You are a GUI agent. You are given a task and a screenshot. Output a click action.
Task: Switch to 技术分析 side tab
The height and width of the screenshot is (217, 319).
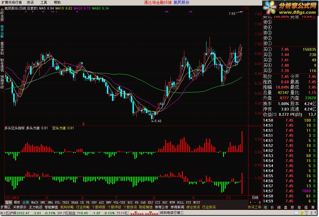pyautogui.click(x=2, y=32)
